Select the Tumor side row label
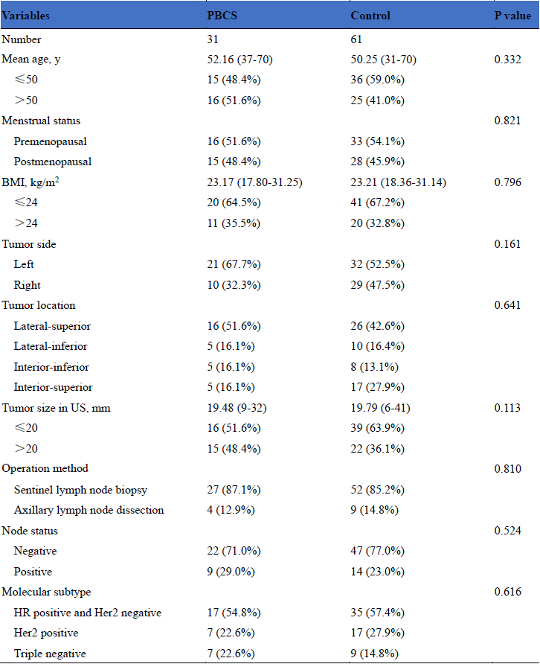 click(x=29, y=243)
